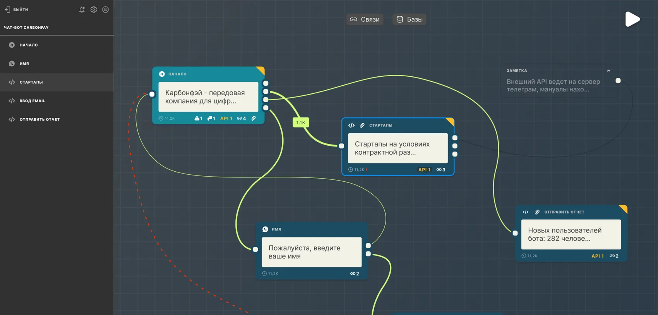Image resolution: width=658 pixels, height=315 pixels.
Task: Click the paperclip icon in Отправить отчет header
Action: [537, 212]
